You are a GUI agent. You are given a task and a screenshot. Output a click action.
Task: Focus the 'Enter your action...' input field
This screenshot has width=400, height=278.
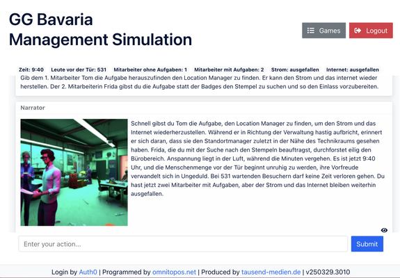coord(183,244)
